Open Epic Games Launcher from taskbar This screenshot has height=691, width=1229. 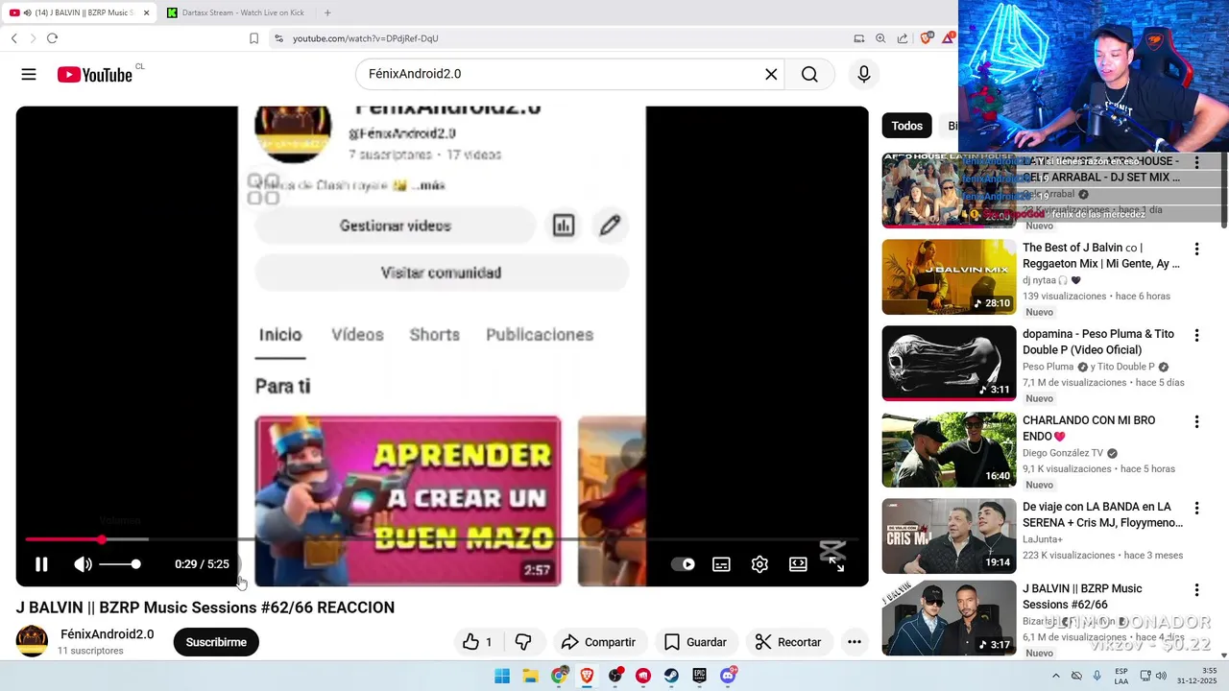[700, 676]
